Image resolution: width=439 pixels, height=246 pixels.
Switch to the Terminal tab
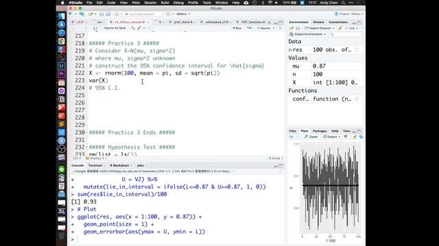click(95, 165)
